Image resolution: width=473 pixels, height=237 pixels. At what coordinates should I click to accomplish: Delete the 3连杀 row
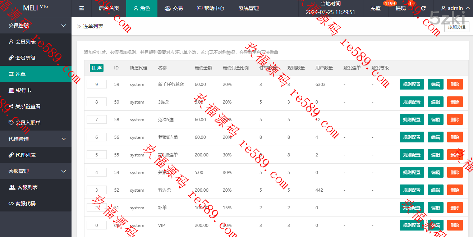click(455, 102)
